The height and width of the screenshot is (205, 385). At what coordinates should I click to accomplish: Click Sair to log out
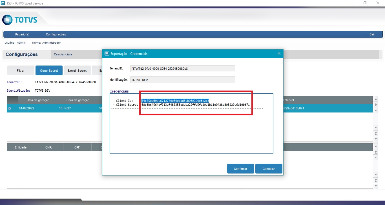click(x=372, y=34)
